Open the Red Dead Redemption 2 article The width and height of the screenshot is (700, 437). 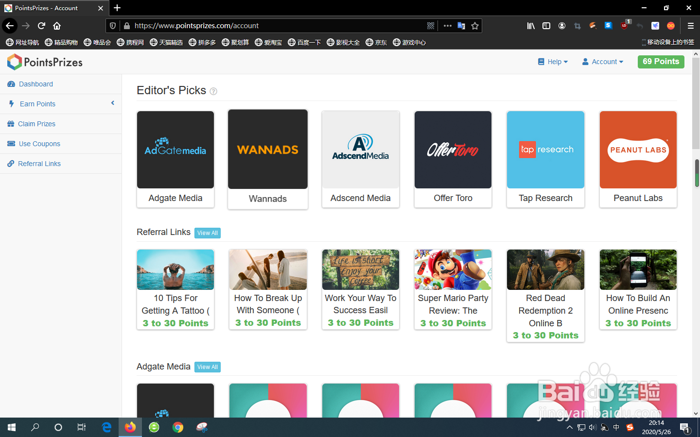[545, 296]
